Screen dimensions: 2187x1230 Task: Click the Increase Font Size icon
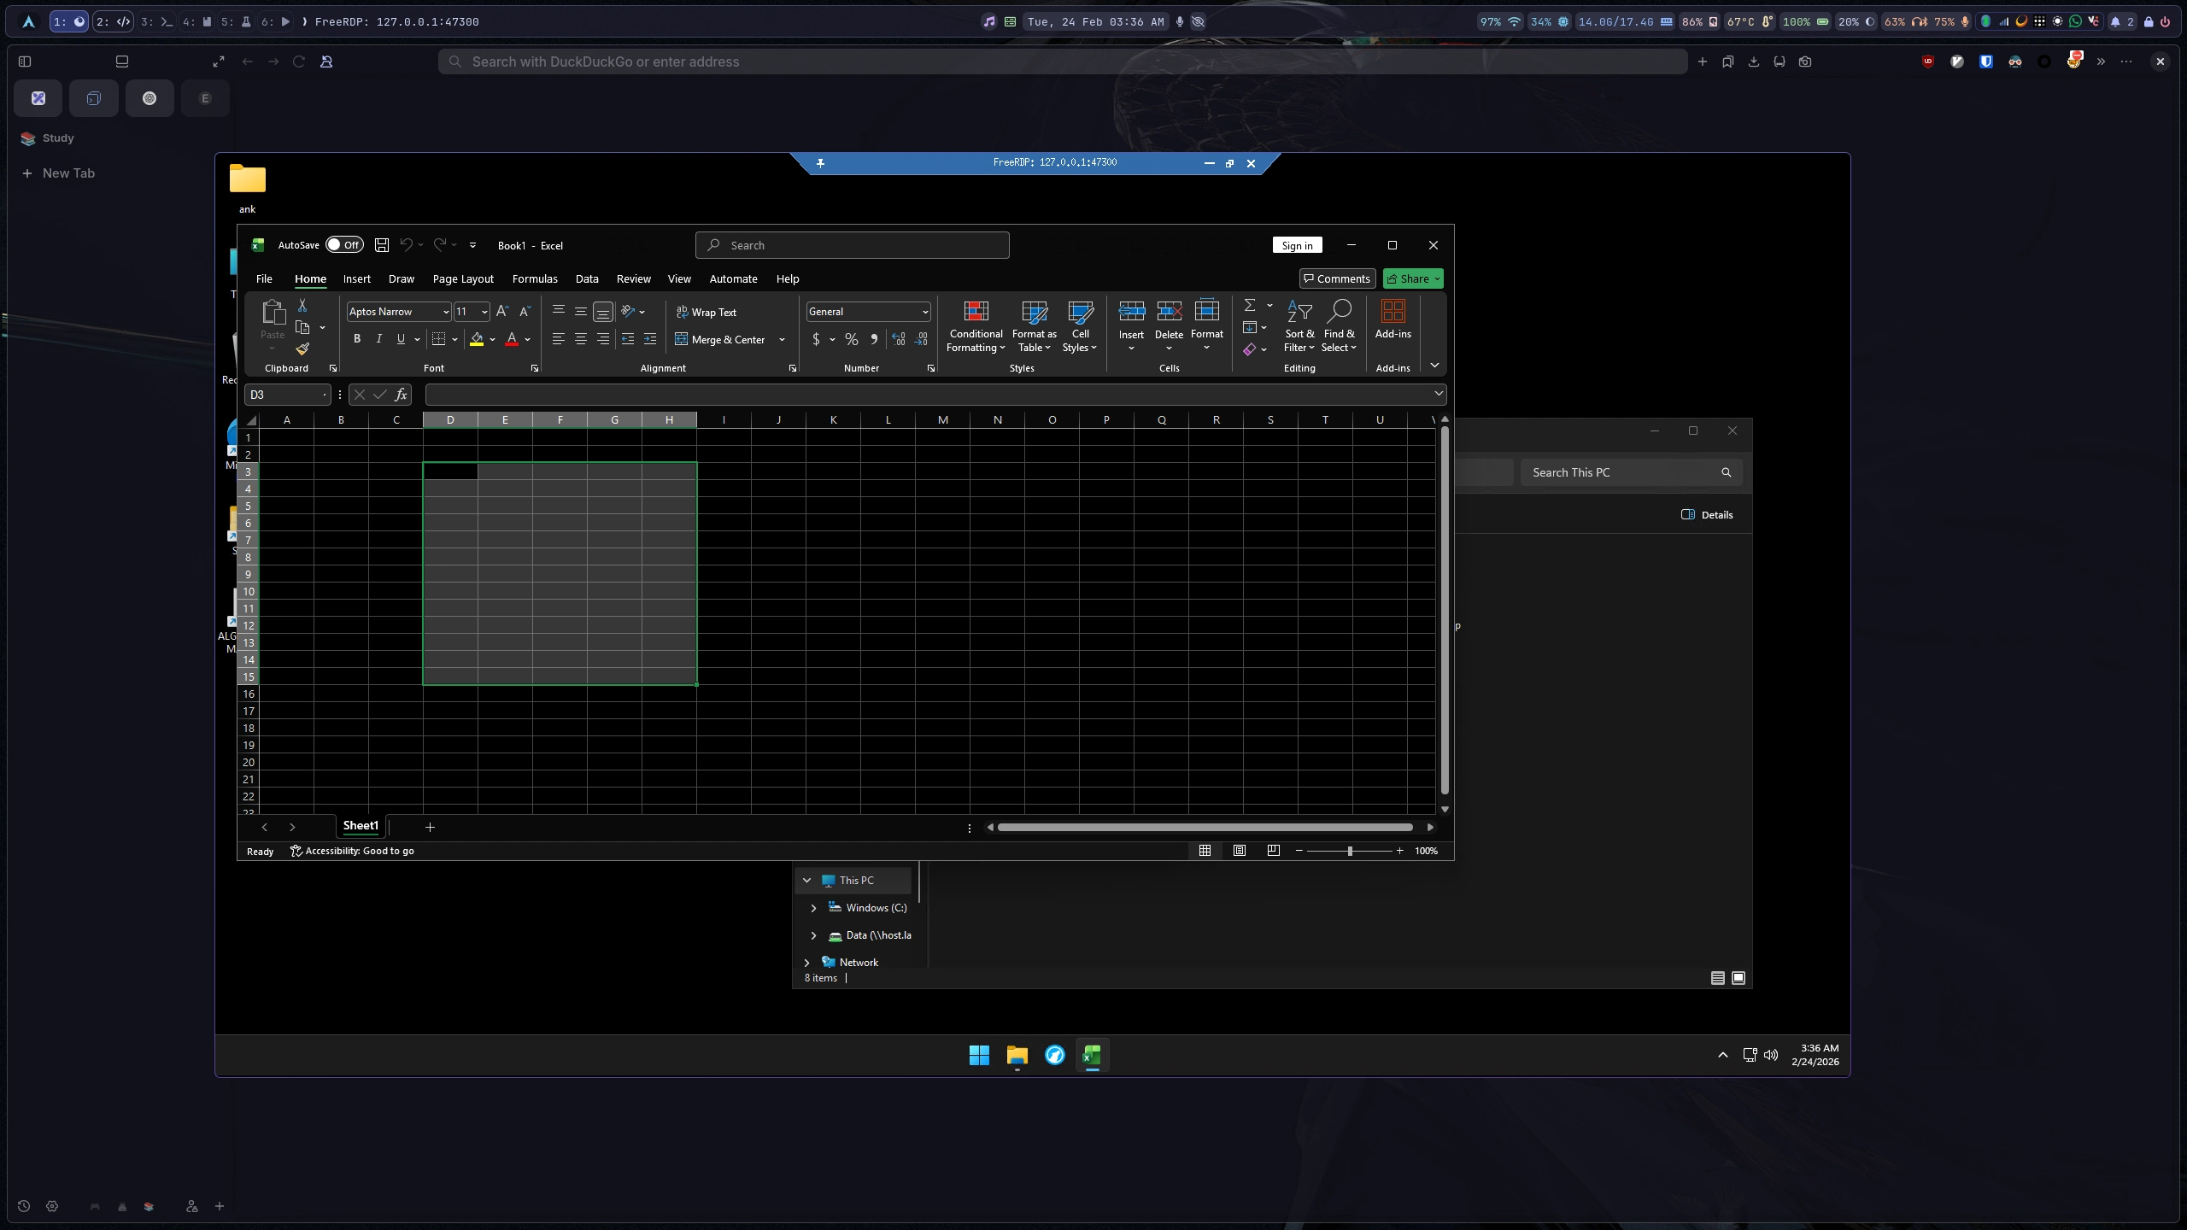[x=502, y=312]
